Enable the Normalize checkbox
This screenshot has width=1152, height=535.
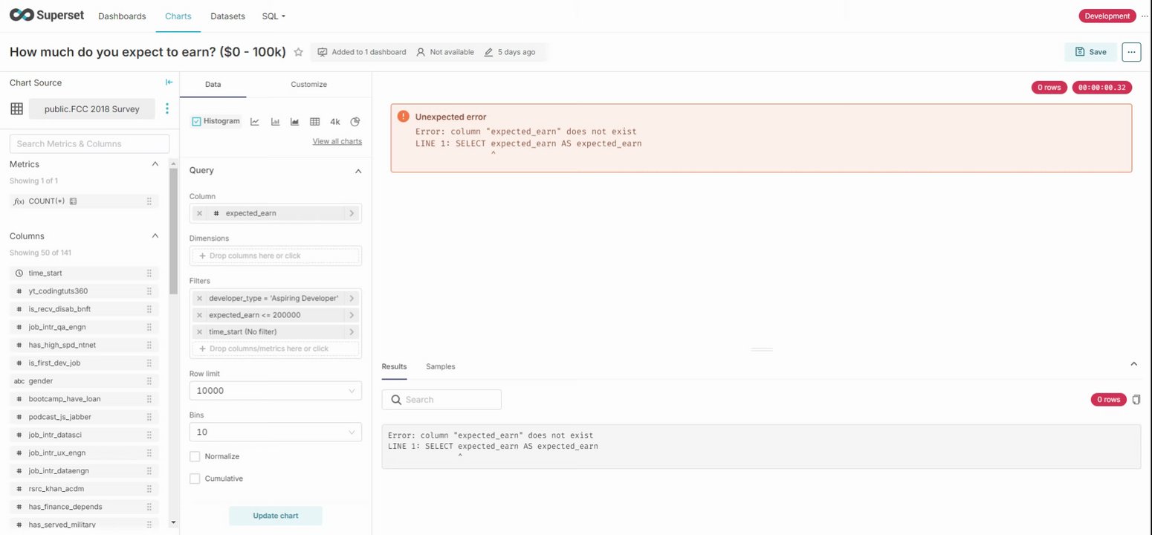[195, 456]
